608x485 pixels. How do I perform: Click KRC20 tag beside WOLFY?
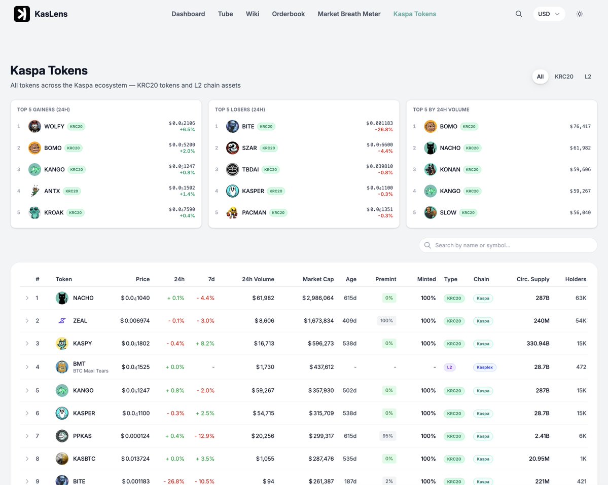click(x=76, y=127)
